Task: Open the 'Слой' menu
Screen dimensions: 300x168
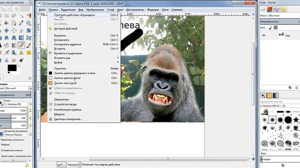Action: click(x=111, y=10)
